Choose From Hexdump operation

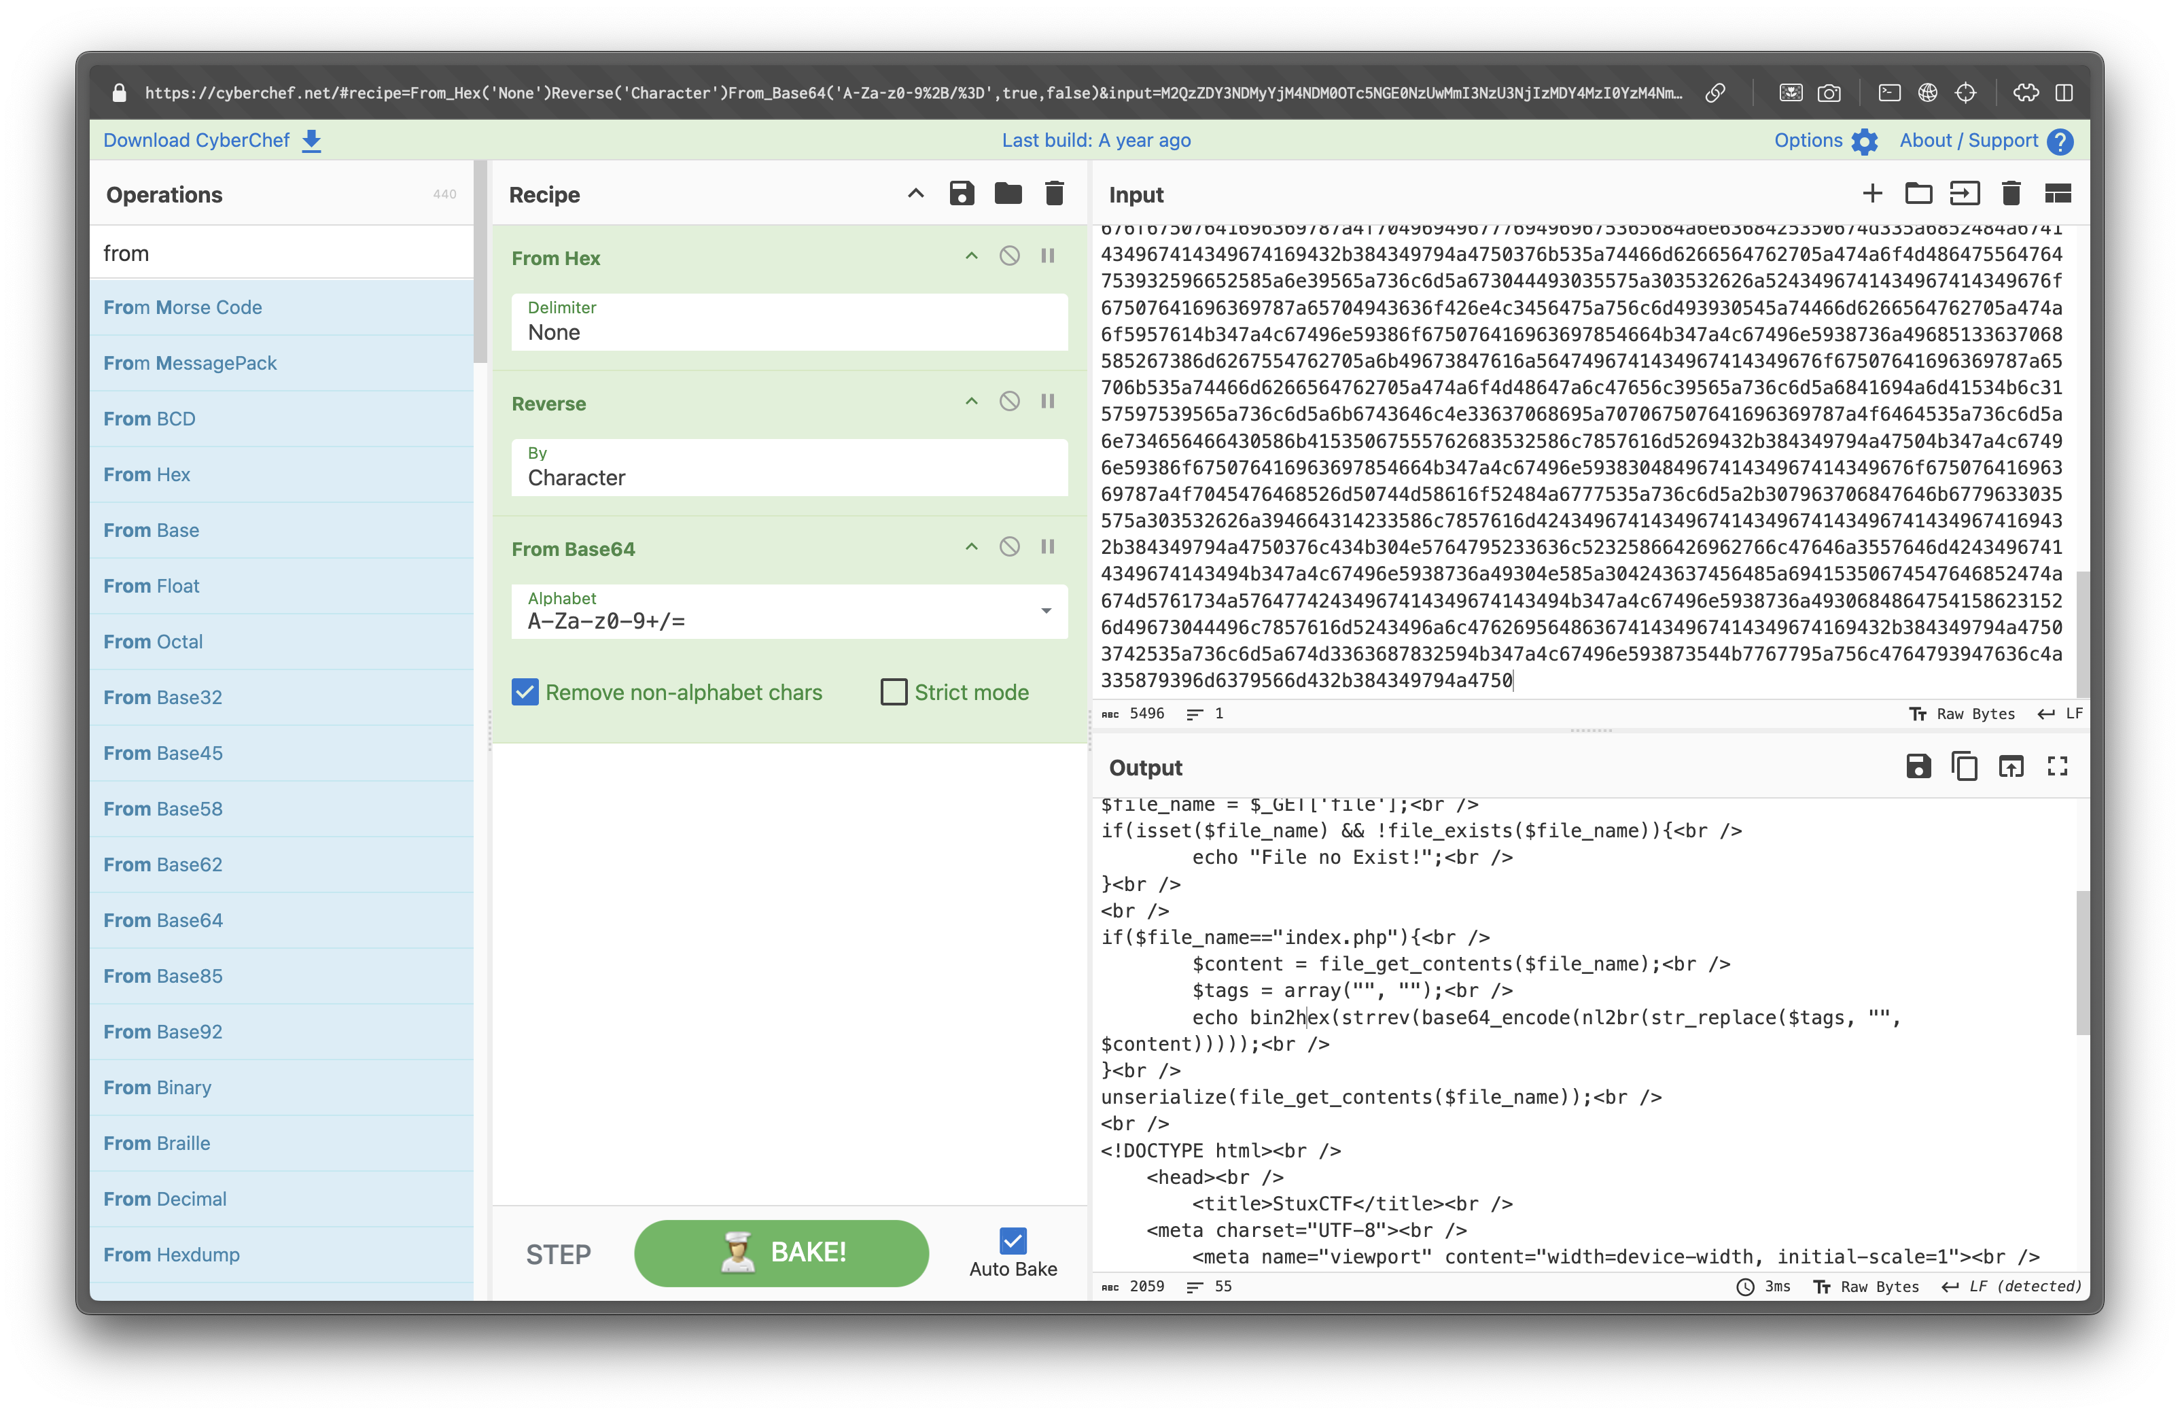(x=171, y=1255)
